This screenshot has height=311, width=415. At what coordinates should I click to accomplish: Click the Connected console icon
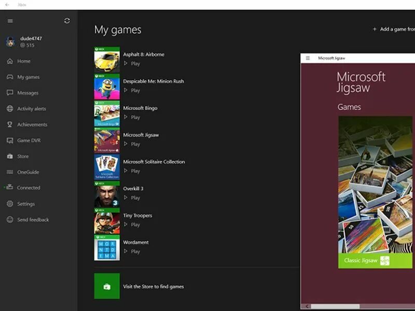coord(10,187)
